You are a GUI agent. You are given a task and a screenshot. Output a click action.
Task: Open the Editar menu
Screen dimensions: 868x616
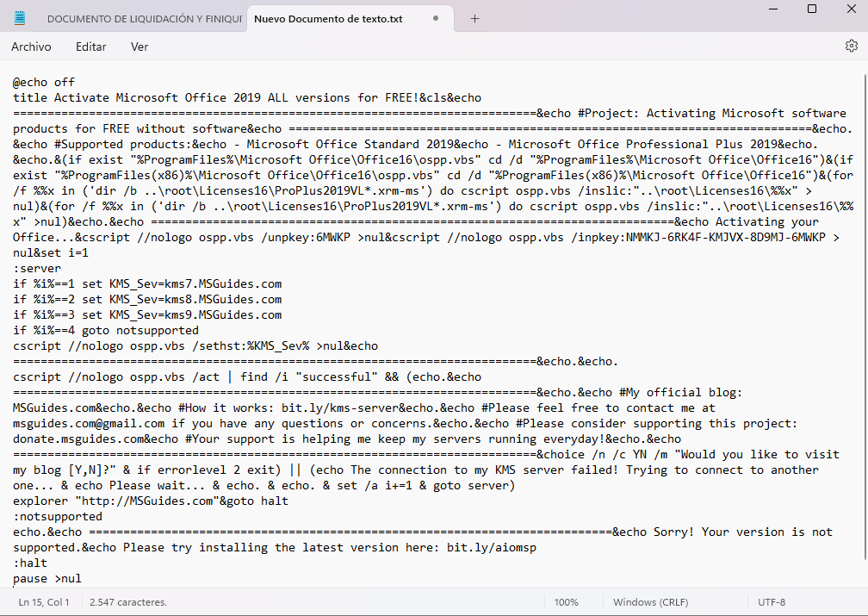[91, 47]
